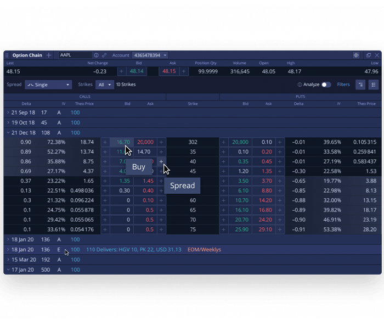Open the Strikes All dropdown
Image resolution: width=384 pixels, height=325 pixels.
coord(104,85)
